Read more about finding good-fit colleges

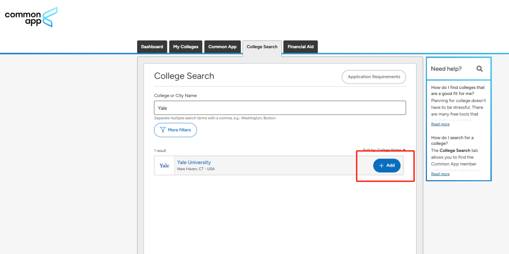tap(440, 124)
